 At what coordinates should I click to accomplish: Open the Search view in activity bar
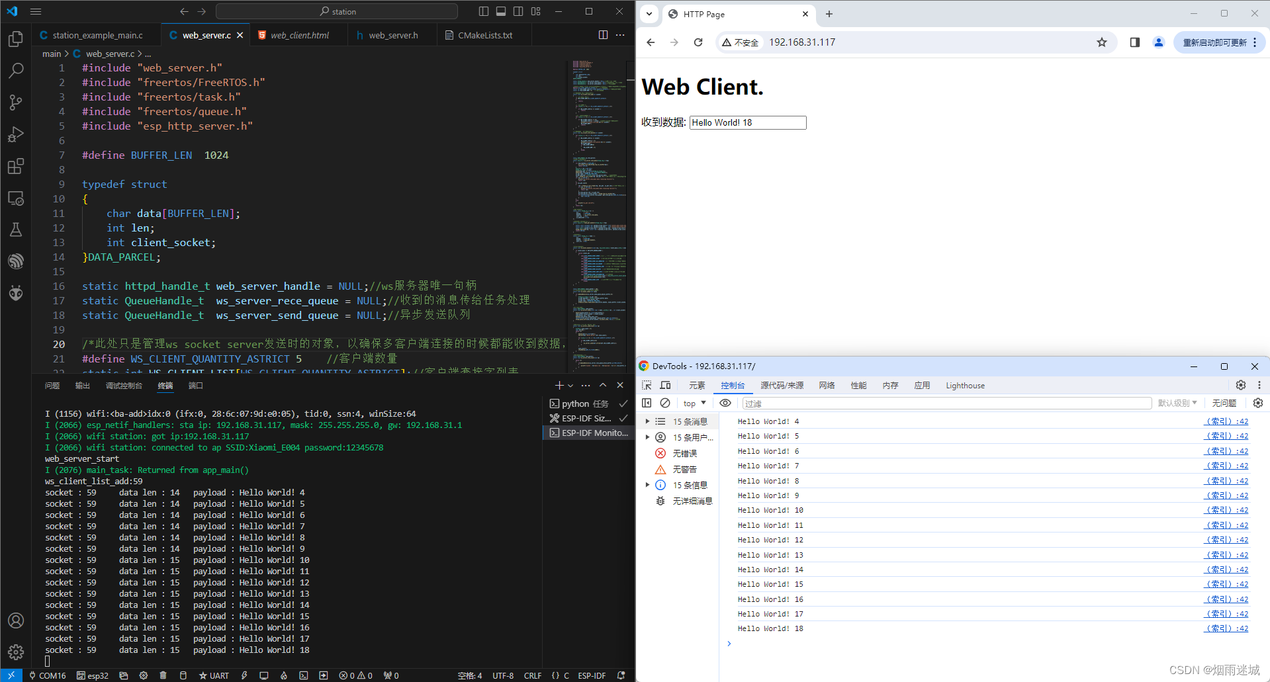[x=16, y=70]
